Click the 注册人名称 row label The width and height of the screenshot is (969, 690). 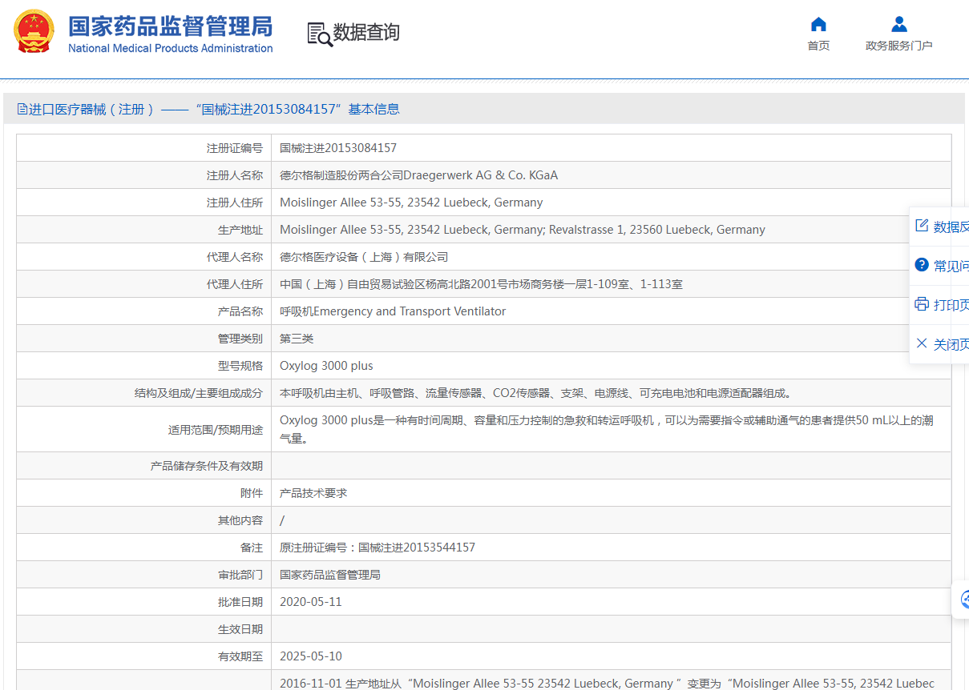(235, 175)
